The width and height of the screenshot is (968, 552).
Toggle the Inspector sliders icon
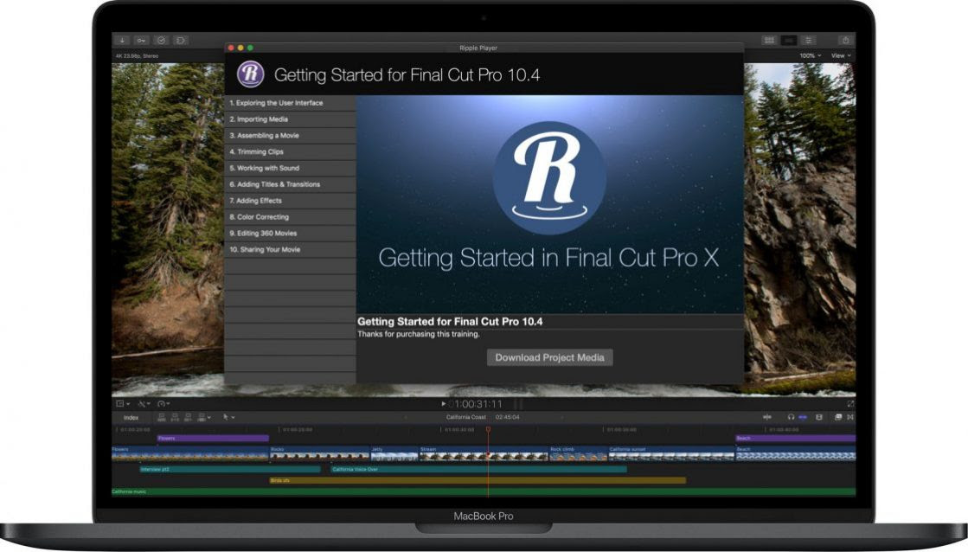[808, 40]
